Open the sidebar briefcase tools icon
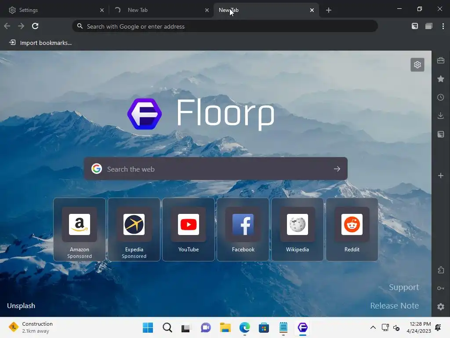The height and width of the screenshot is (338, 450). 441,60
